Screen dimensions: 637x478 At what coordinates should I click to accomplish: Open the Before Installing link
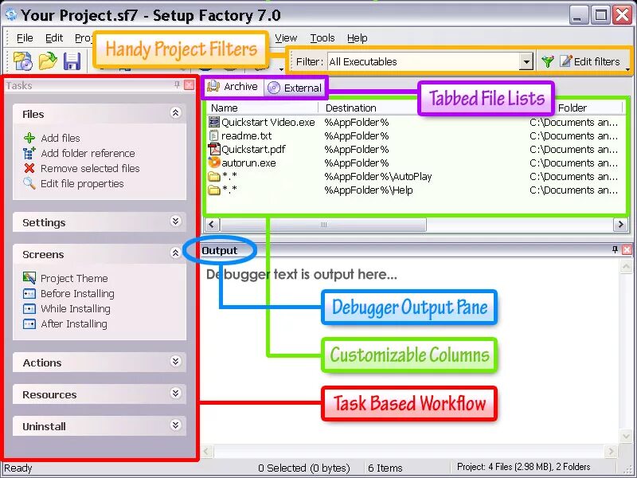77,293
